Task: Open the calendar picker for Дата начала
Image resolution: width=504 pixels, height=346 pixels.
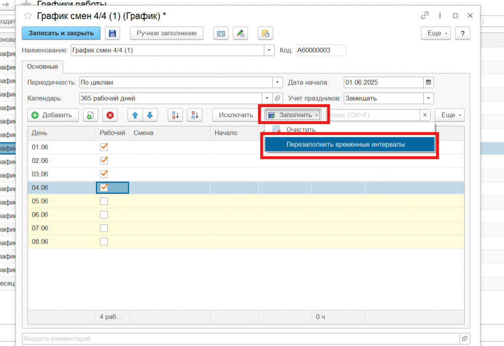Action: [428, 82]
